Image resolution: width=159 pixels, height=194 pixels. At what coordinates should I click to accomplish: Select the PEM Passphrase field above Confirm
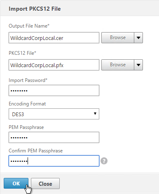[x=54, y=138]
